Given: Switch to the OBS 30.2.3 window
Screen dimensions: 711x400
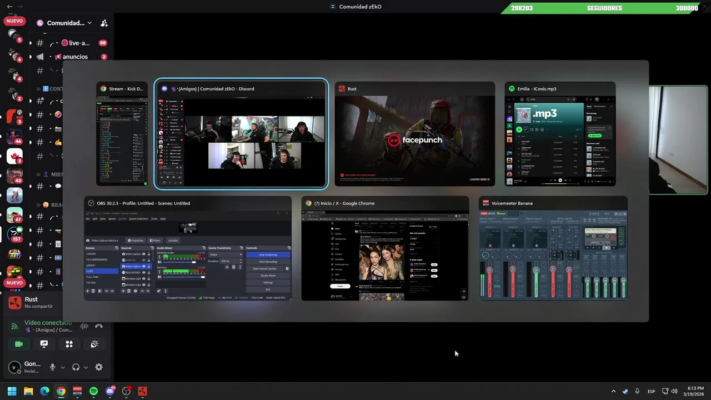Looking at the screenshot, I should [x=188, y=248].
